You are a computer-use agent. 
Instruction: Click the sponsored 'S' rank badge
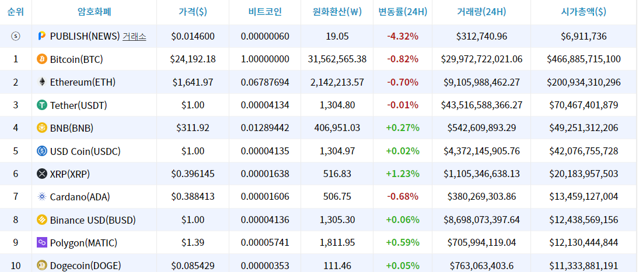point(16,36)
